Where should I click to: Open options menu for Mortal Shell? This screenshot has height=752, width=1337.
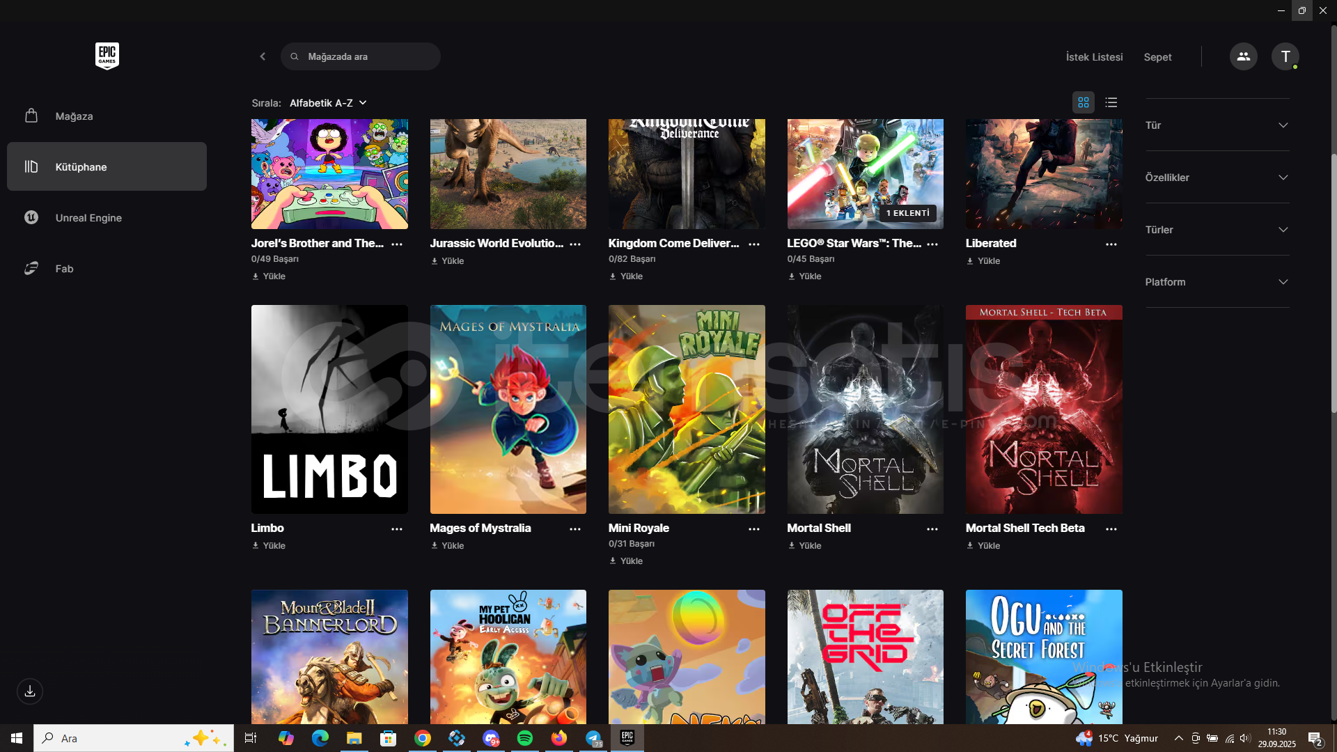[x=932, y=529]
